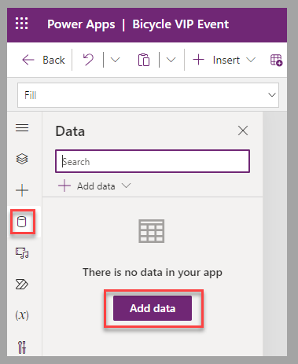Image resolution: width=298 pixels, height=364 pixels.
Task: Open the Advanced tools icon in sidebar
Action: [22, 347]
